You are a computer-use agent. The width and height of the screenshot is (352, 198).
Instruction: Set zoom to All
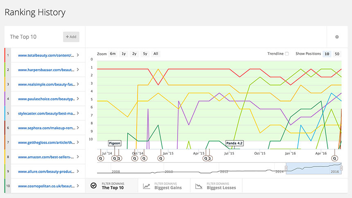pos(156,54)
